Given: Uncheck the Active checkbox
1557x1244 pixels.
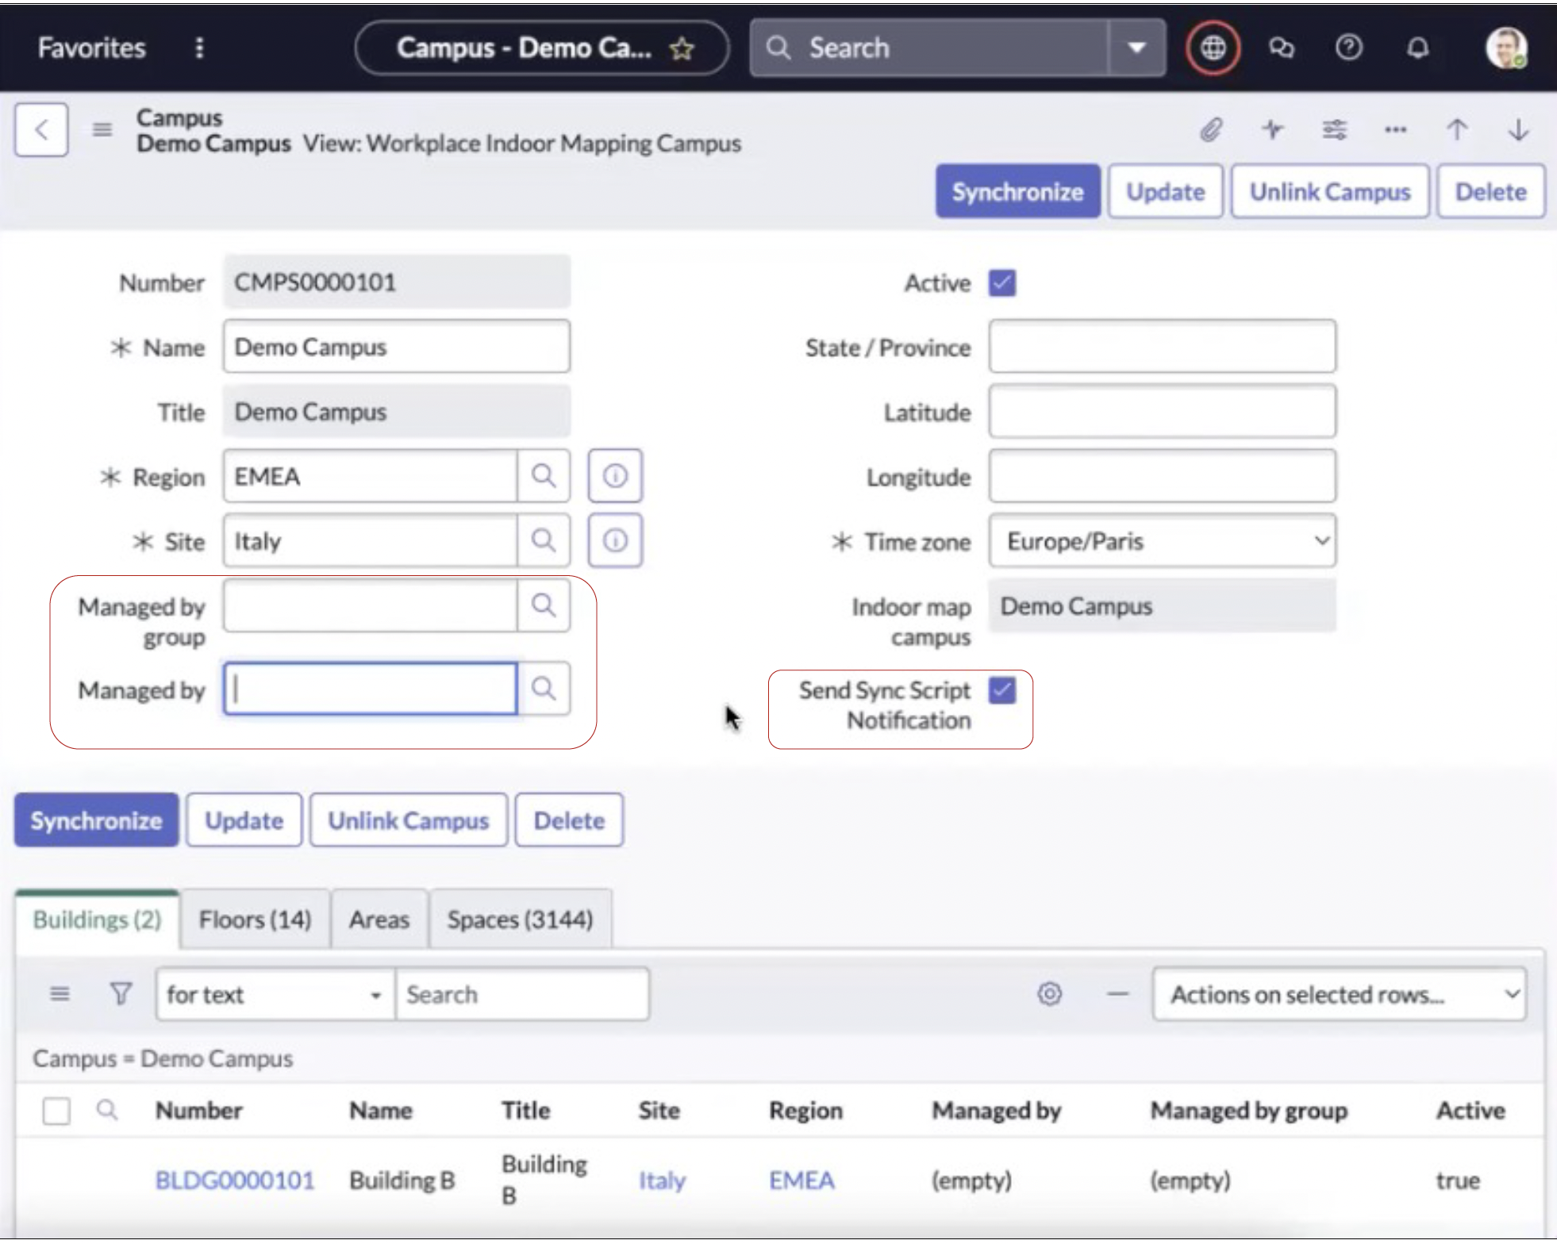Looking at the screenshot, I should pyautogui.click(x=1002, y=282).
